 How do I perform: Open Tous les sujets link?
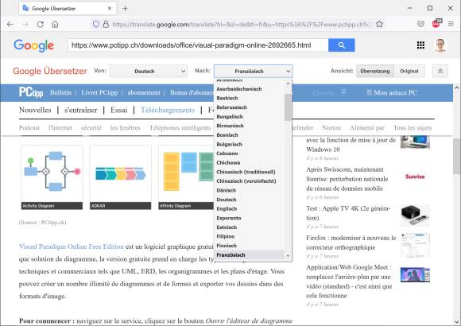(413, 128)
